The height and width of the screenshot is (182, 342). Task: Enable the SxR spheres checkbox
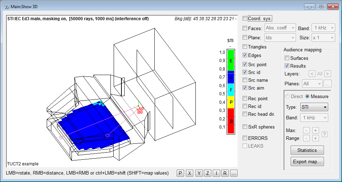245,127
